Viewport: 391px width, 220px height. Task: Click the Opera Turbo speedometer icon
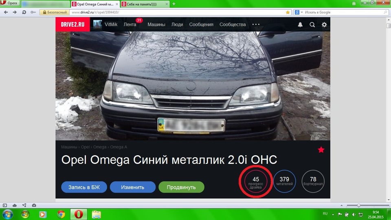pos(34,205)
